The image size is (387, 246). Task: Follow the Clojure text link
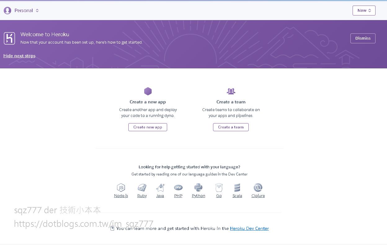pos(258,196)
